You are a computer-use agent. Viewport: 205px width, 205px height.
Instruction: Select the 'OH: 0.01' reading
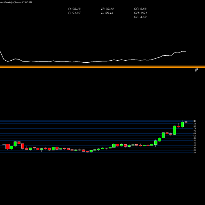pos(140,13)
